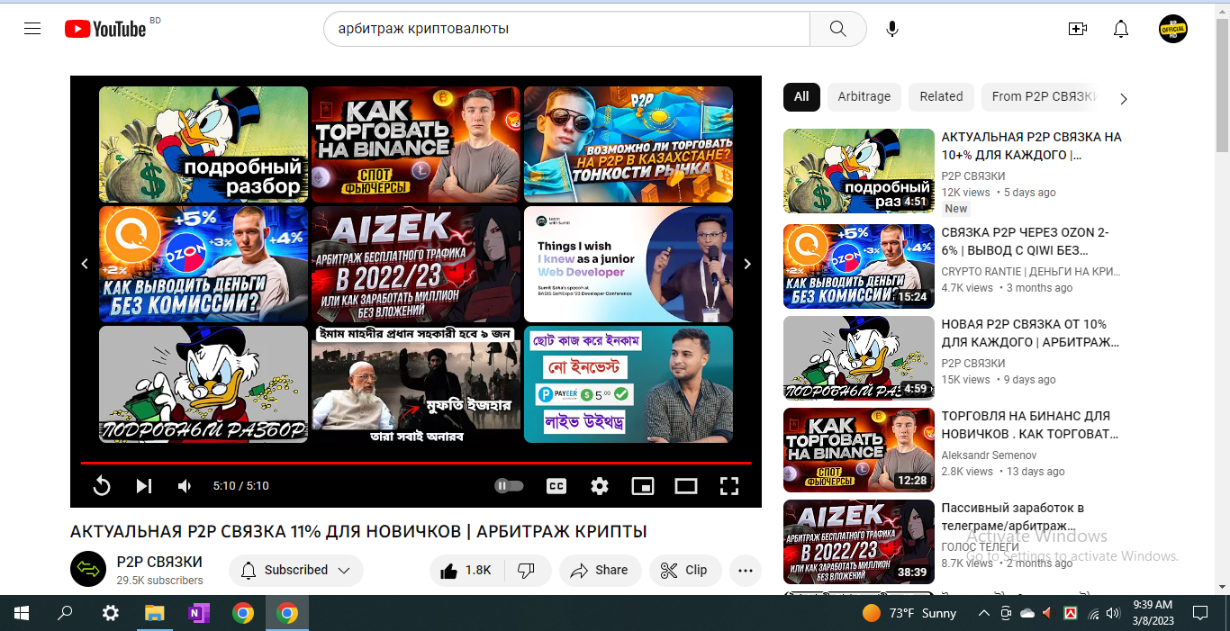Dislike the video

pyautogui.click(x=528, y=570)
